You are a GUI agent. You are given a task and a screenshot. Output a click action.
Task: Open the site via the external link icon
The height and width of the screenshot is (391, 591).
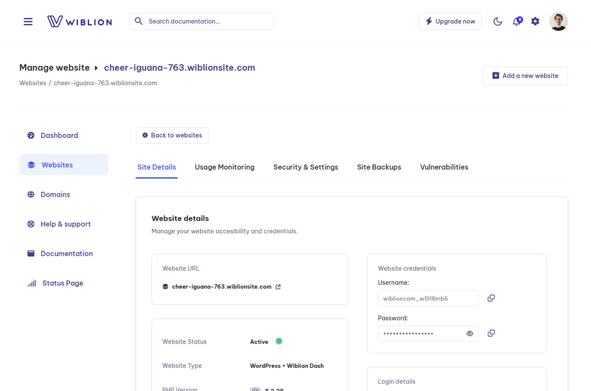pyautogui.click(x=278, y=286)
